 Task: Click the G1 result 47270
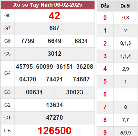54,118
